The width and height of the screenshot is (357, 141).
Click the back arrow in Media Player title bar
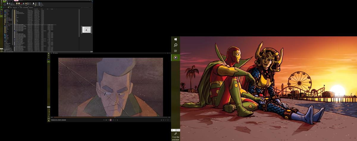[x=51, y=53]
